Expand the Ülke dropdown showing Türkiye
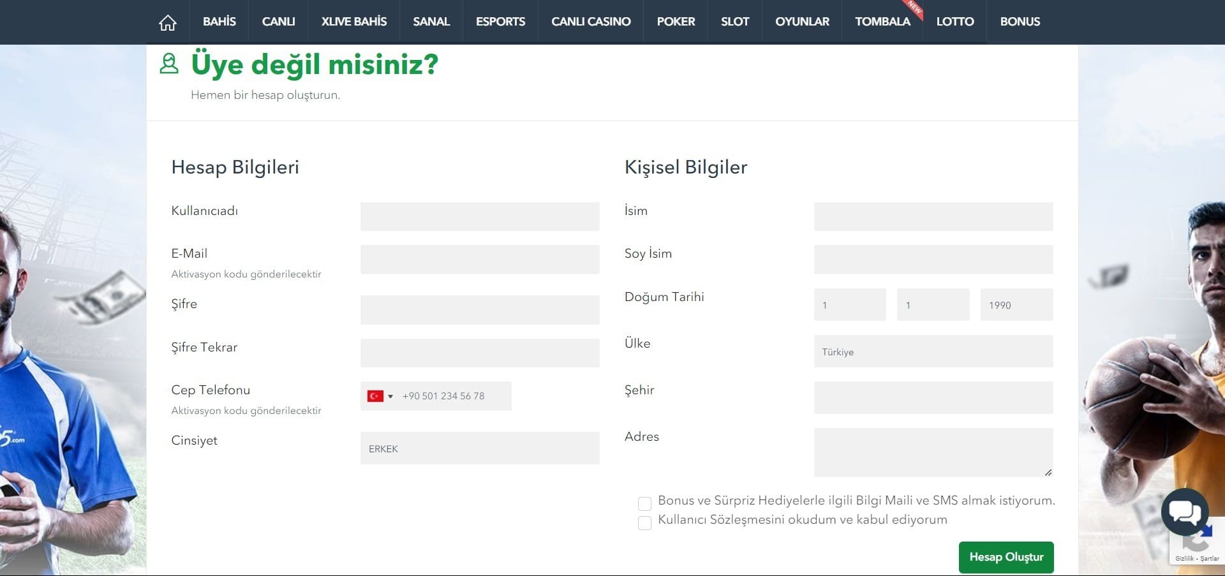 (x=933, y=351)
